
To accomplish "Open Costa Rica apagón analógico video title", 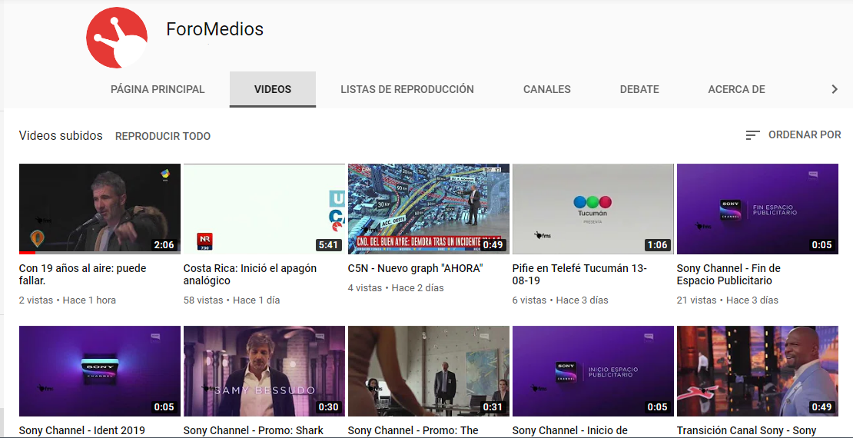I will click(250, 275).
